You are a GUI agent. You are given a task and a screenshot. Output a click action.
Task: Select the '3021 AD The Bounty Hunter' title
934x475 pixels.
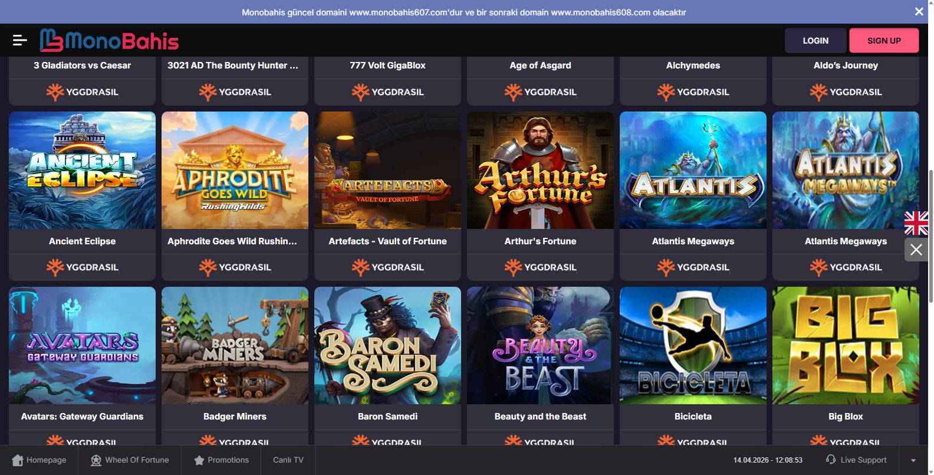coord(233,65)
